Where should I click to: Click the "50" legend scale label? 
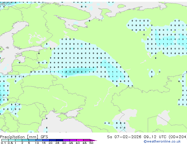tap(91, 143)
